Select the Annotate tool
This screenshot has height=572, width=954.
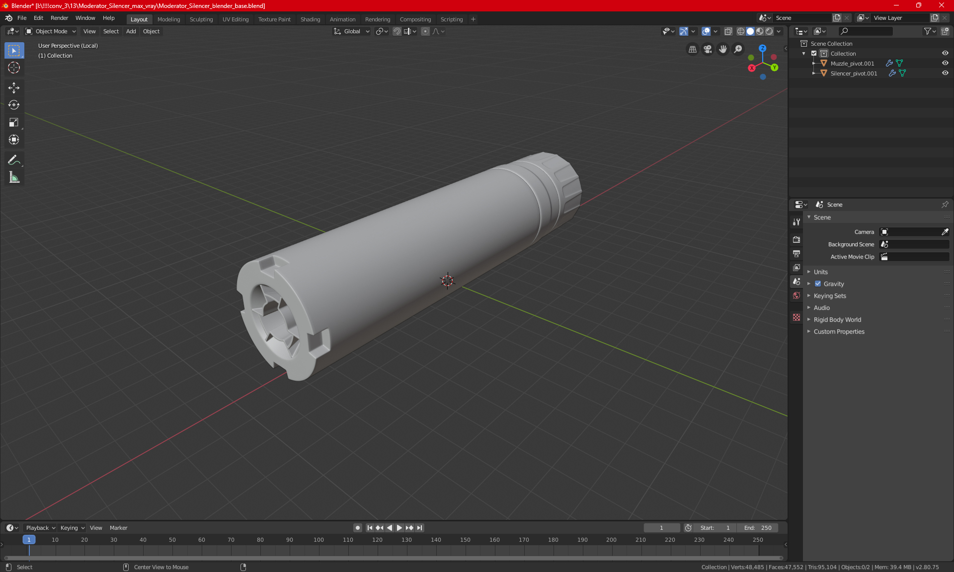click(14, 160)
